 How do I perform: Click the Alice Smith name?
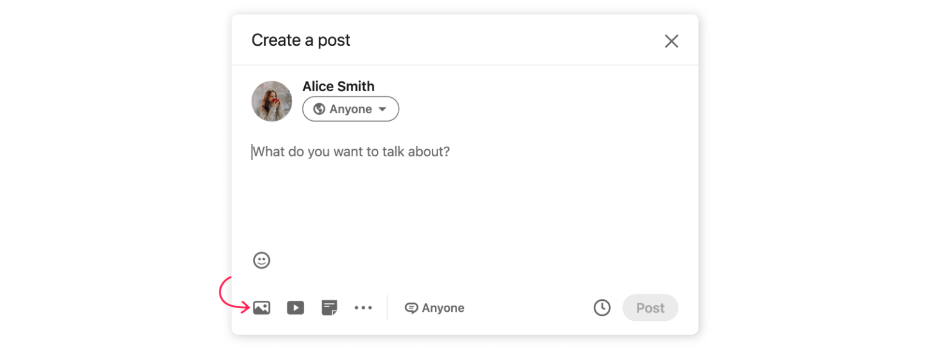pos(338,86)
